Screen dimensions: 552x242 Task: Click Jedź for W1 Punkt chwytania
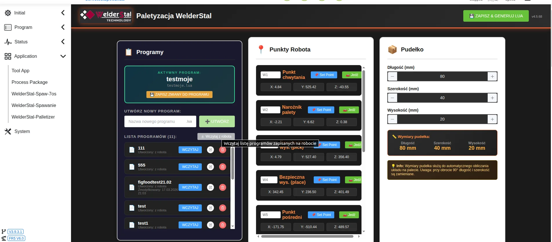coord(352,75)
